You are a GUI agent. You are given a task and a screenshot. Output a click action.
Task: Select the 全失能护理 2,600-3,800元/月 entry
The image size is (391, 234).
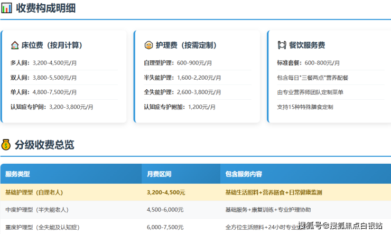pos(182,92)
